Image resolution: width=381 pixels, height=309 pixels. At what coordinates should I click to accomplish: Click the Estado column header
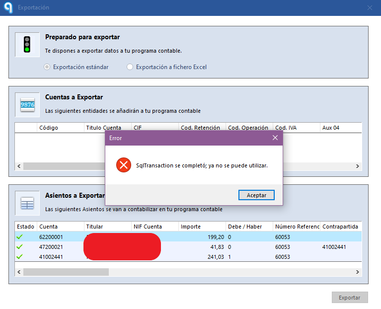point(26,227)
